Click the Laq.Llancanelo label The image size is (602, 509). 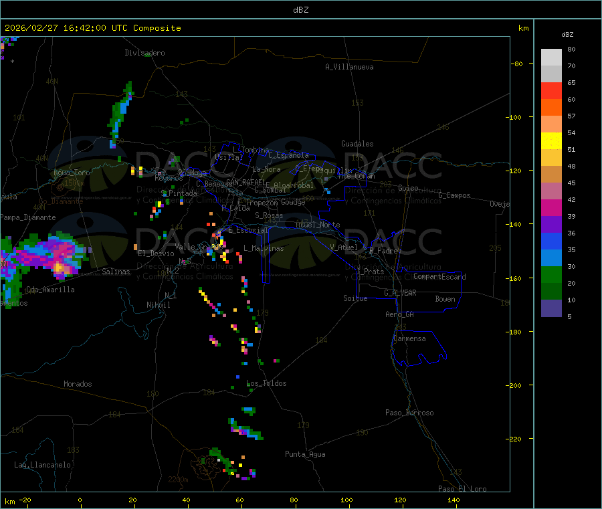point(42,465)
